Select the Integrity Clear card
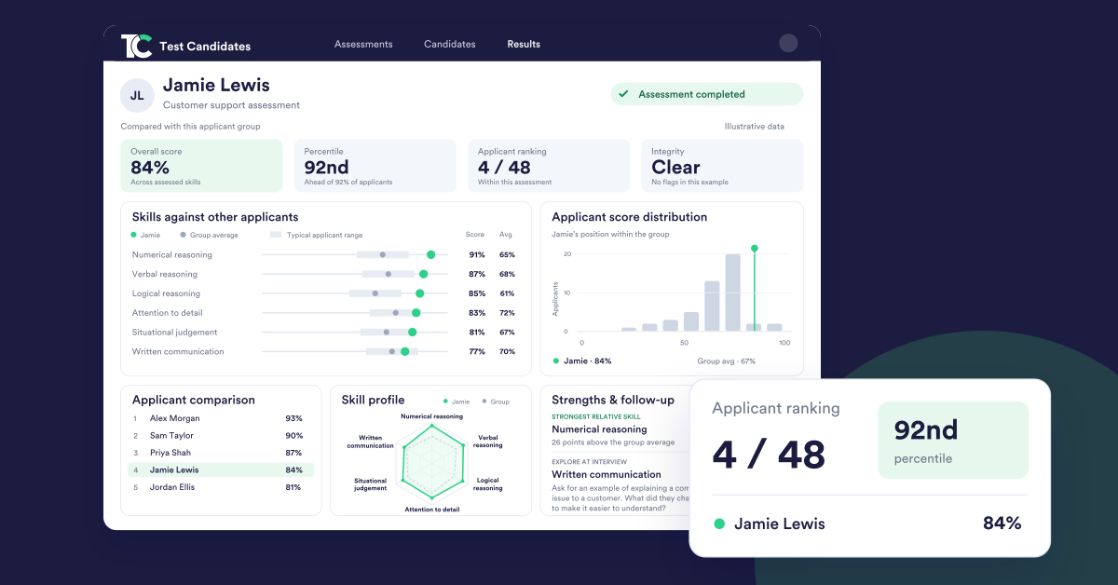 coord(722,166)
